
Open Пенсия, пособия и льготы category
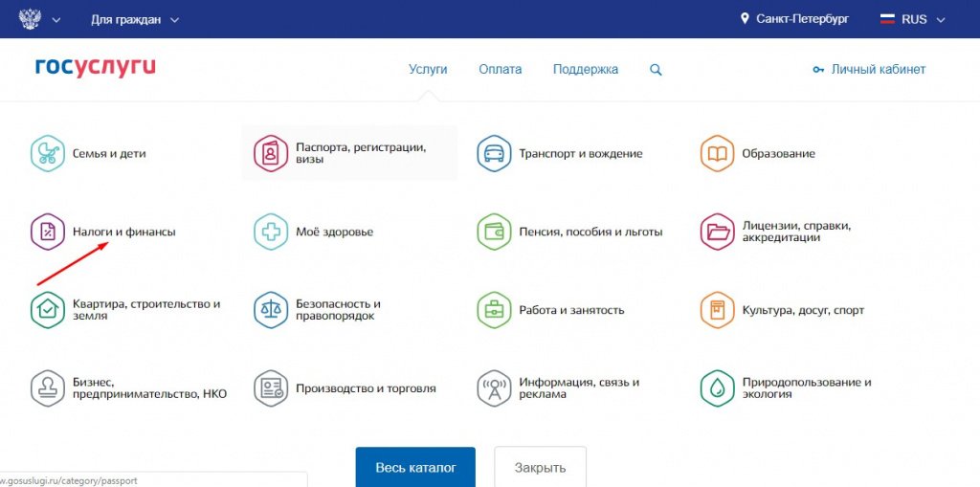coord(590,232)
